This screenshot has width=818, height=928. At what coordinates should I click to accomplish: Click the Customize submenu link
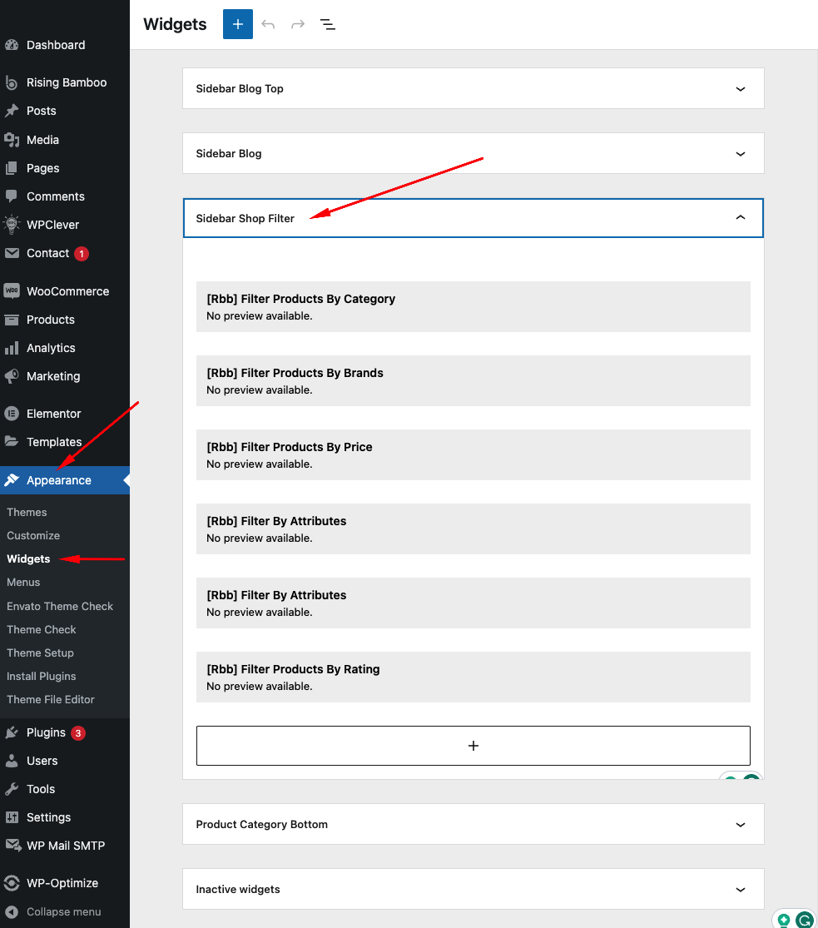[33, 535]
